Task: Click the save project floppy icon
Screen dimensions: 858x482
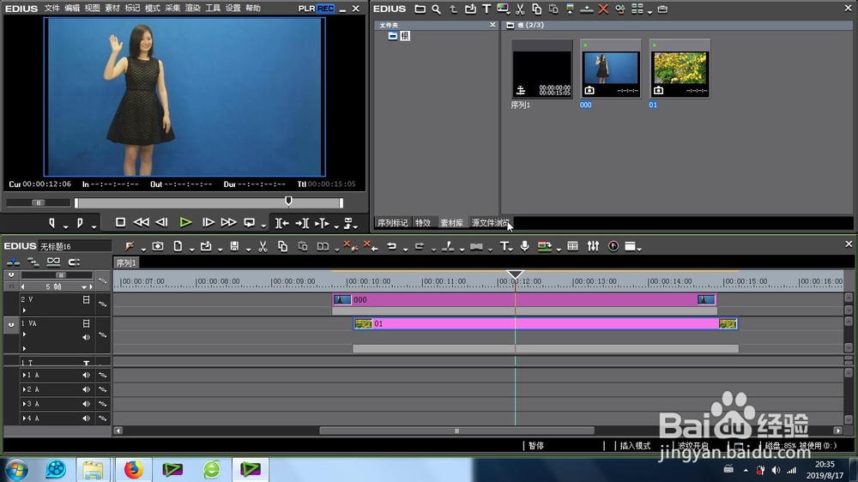Action: click(234, 246)
